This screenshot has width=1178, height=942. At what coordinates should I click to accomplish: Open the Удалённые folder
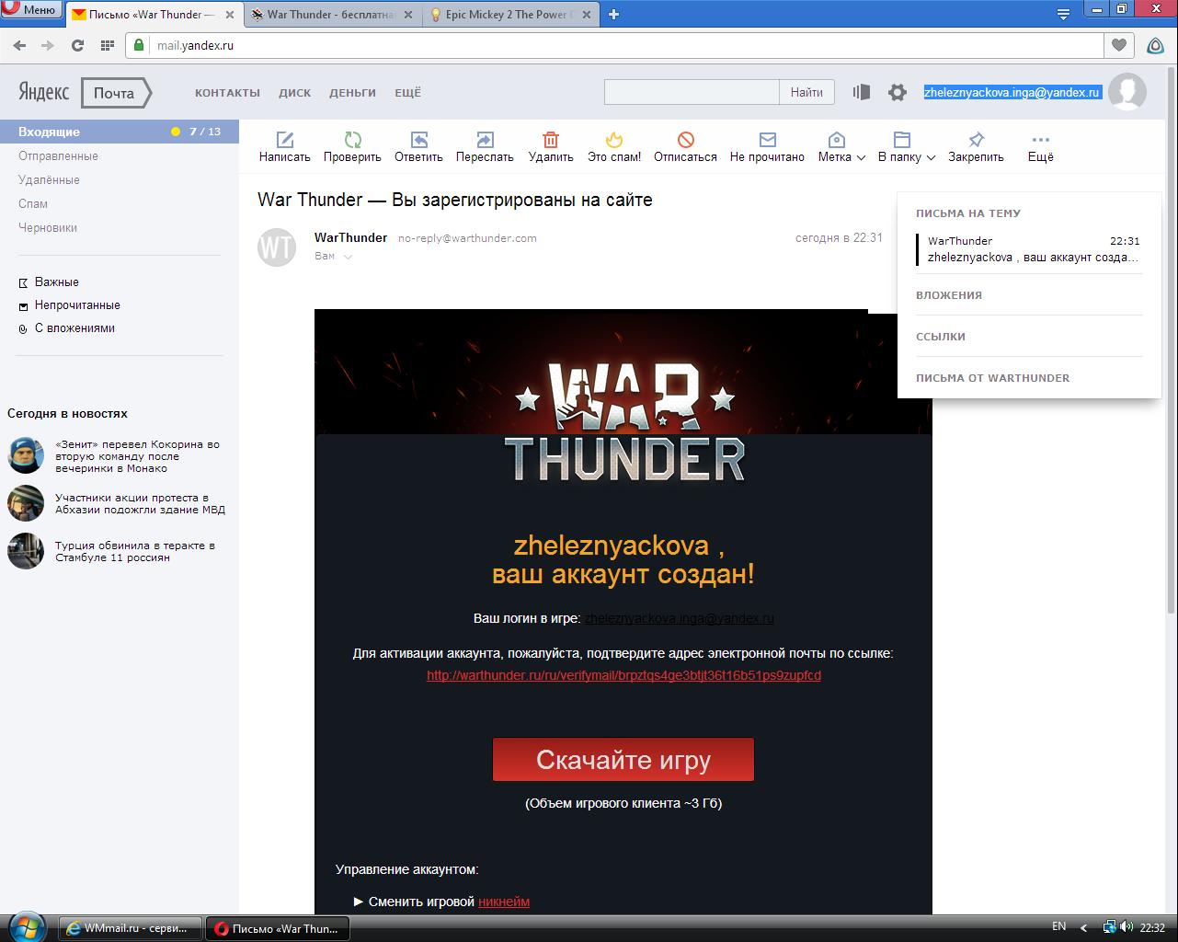(49, 179)
